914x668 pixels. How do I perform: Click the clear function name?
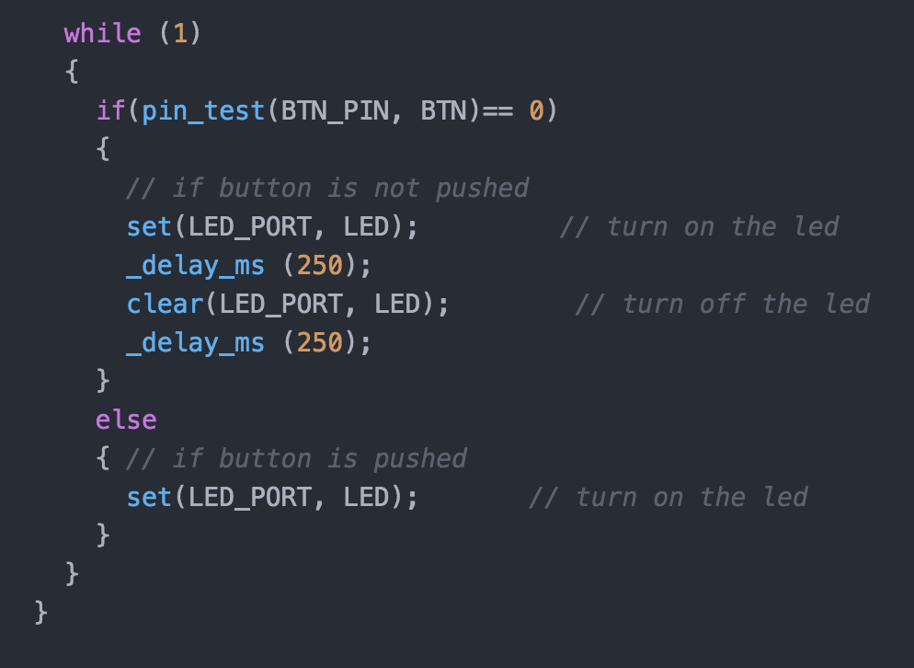tap(165, 304)
